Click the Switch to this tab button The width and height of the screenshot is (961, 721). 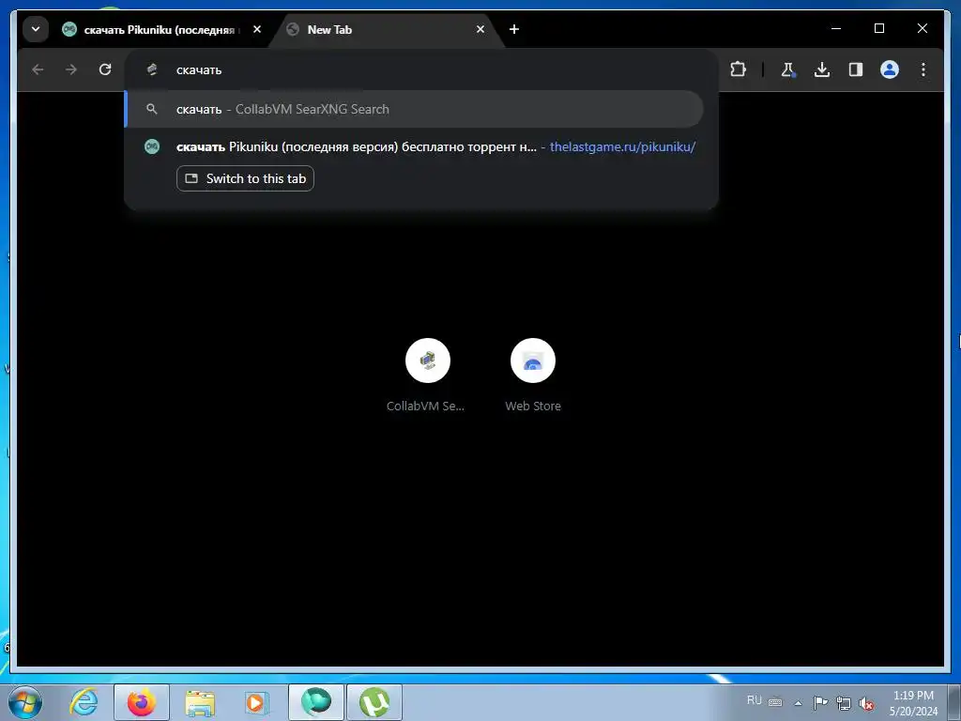[x=245, y=178]
